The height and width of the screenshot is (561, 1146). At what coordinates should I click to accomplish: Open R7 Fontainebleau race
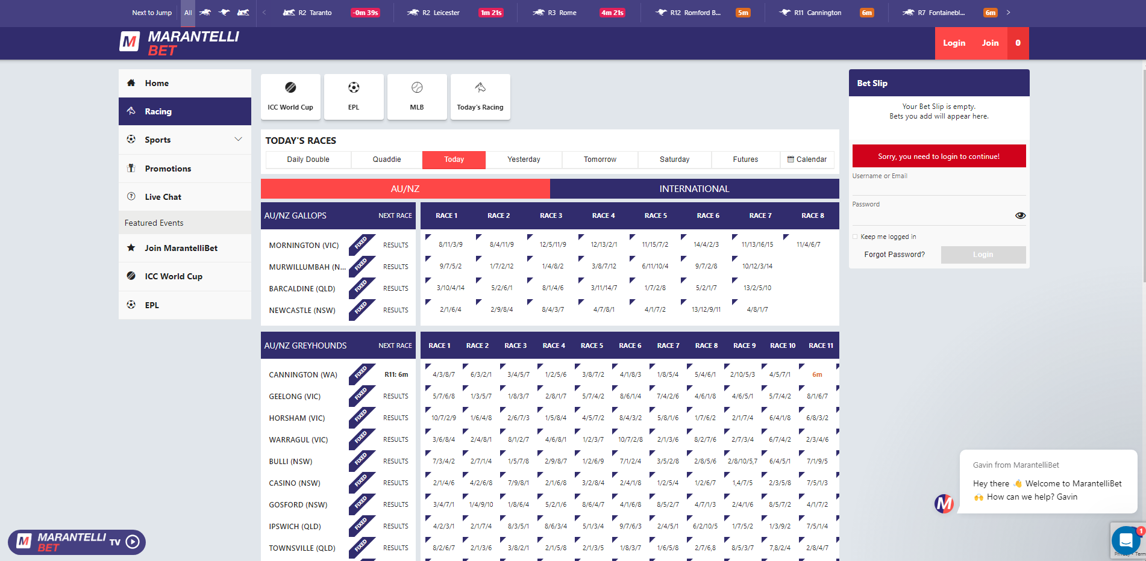click(x=950, y=13)
